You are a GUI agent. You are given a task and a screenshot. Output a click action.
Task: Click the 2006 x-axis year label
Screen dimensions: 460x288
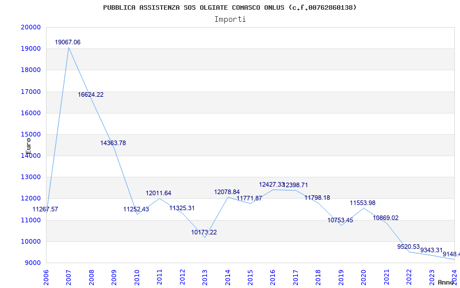click(46, 277)
